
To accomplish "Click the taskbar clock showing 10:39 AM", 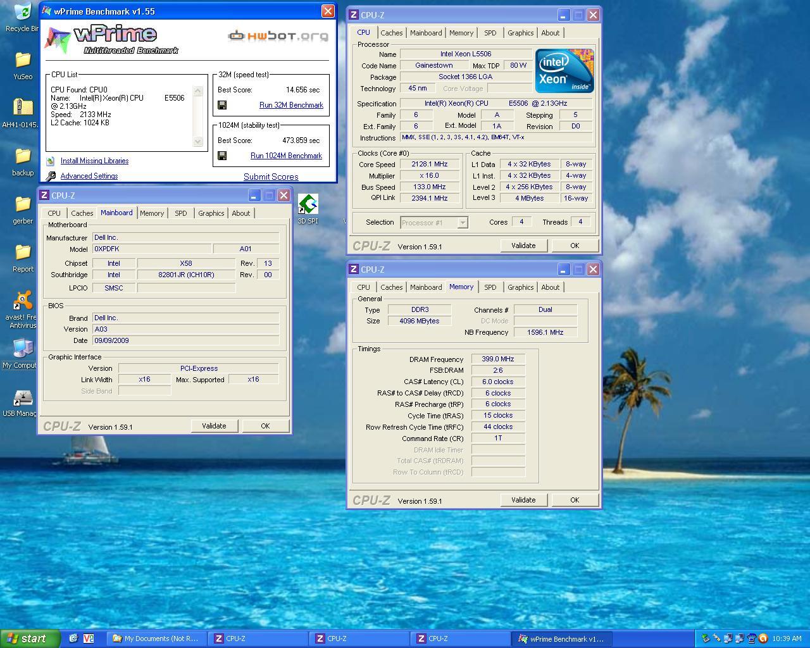I will pos(787,639).
